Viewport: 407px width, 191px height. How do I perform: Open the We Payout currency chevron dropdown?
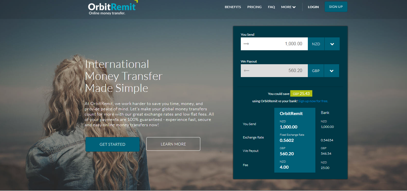coord(332,71)
